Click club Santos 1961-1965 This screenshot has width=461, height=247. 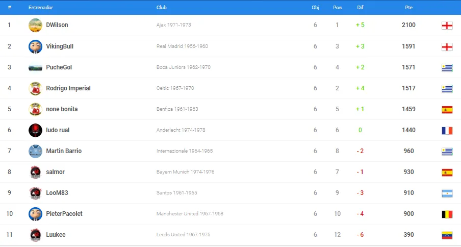(x=176, y=192)
